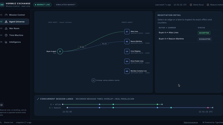This screenshot has height=125, width=223.
Task: Click expand icon beside Concurrent Session Lanes
Action: pyautogui.click(x=38, y=99)
